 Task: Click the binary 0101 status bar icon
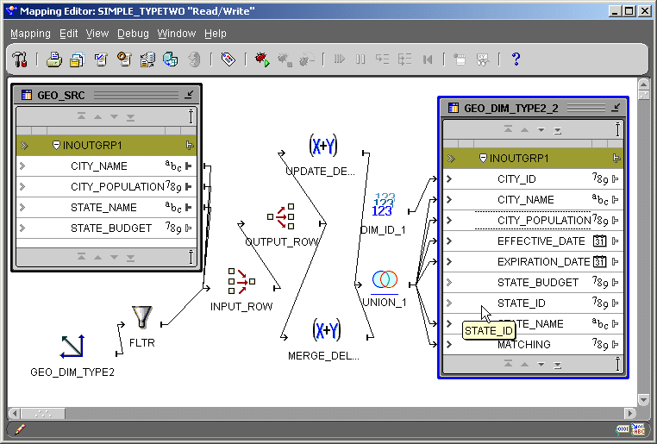(x=623, y=429)
